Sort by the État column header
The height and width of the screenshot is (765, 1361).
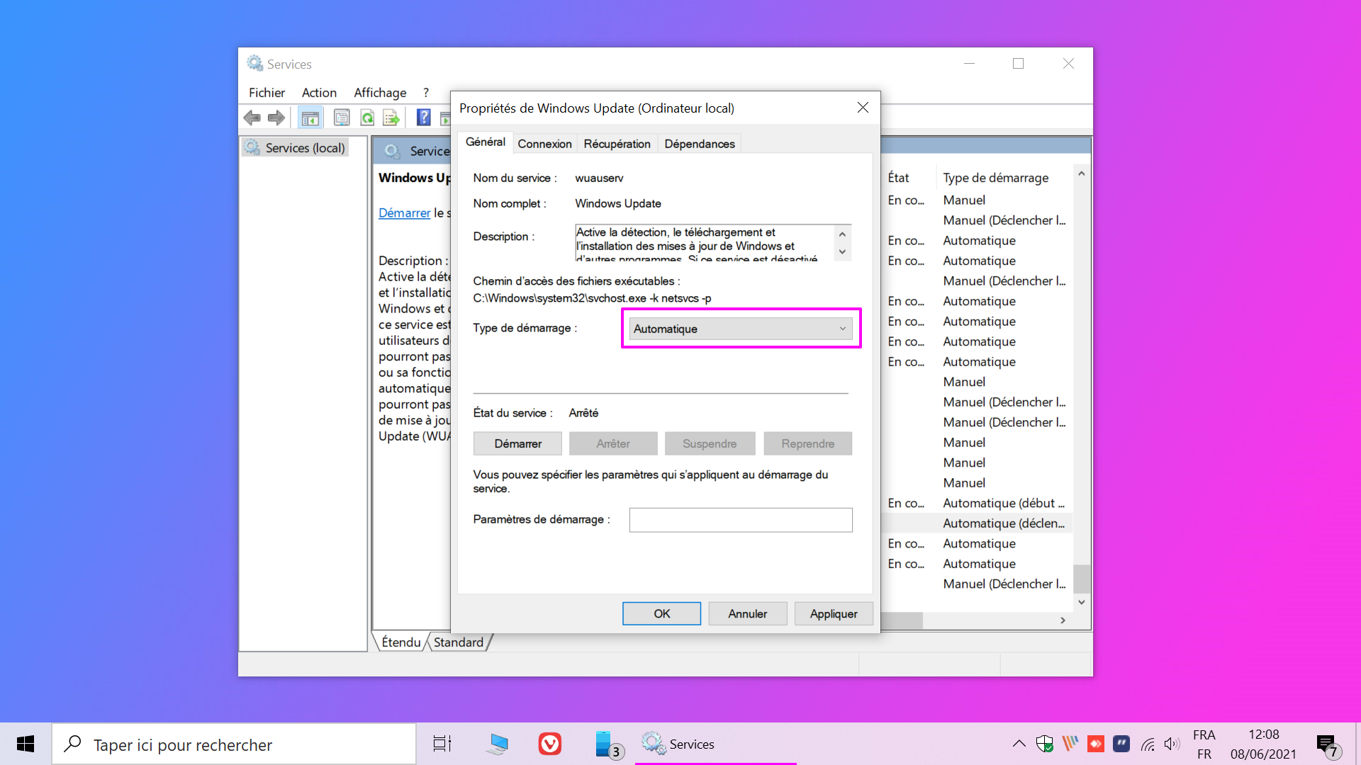pos(898,178)
